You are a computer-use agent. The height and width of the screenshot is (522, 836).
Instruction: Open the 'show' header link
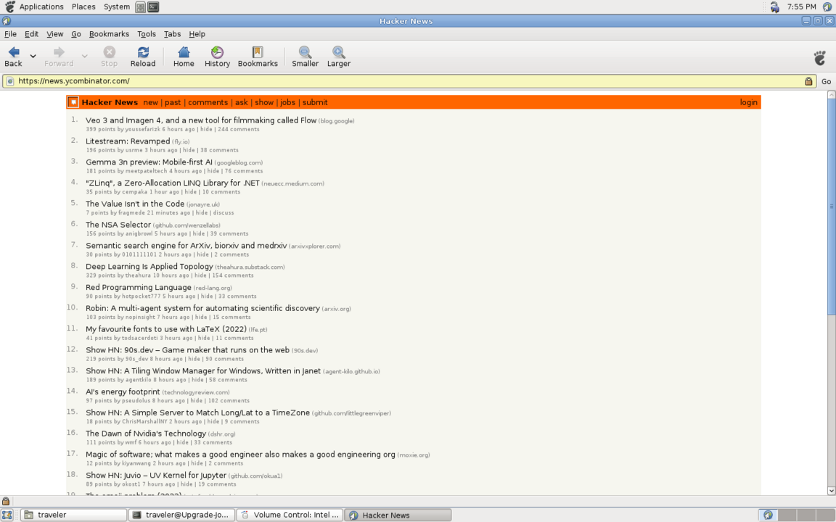[x=264, y=102]
